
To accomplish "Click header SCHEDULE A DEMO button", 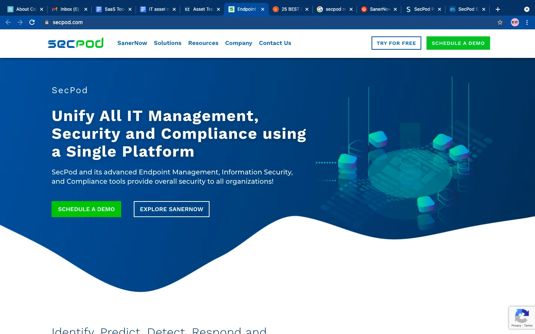I will (x=458, y=43).
